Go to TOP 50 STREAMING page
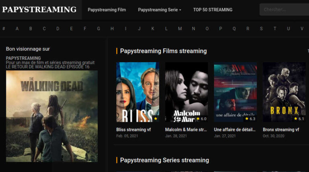Viewport: 309px width, 172px height. [x=212, y=10]
